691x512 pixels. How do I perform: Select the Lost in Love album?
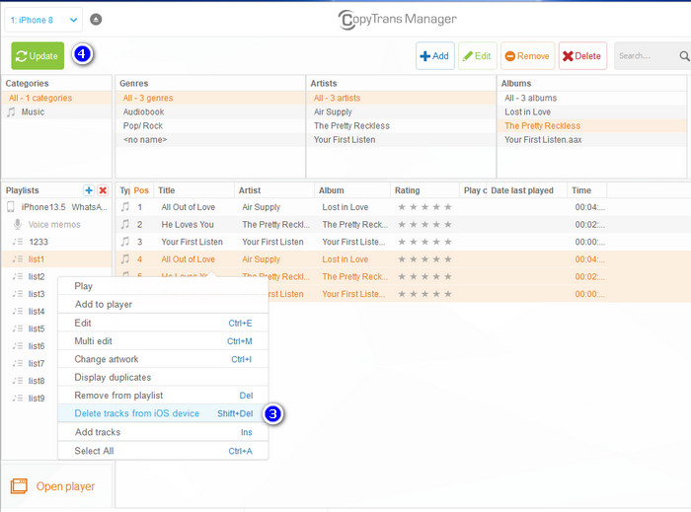click(x=592, y=111)
